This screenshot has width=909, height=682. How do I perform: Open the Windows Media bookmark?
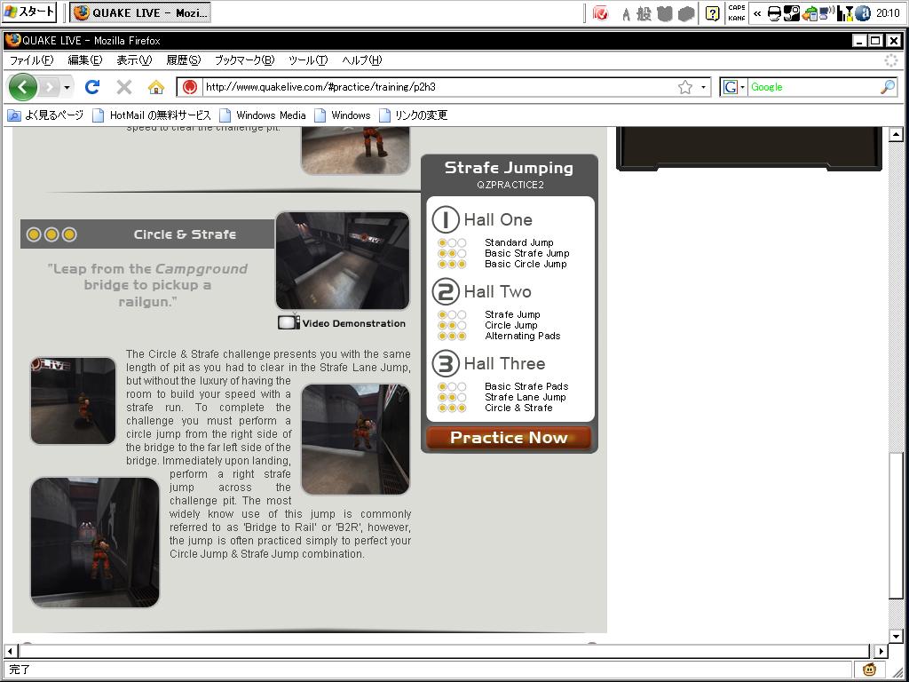pyautogui.click(x=262, y=115)
